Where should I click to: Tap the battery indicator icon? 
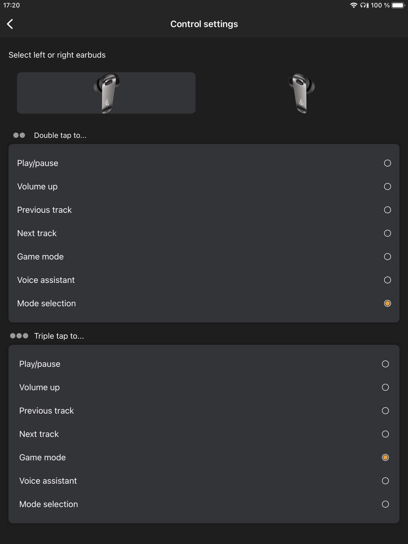[x=398, y=5]
